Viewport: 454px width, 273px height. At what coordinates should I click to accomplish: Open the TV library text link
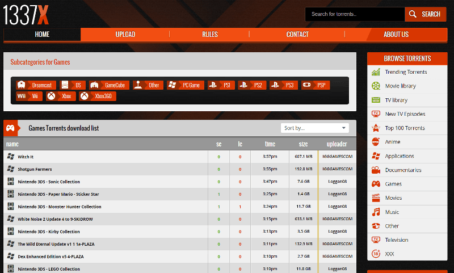396,100
